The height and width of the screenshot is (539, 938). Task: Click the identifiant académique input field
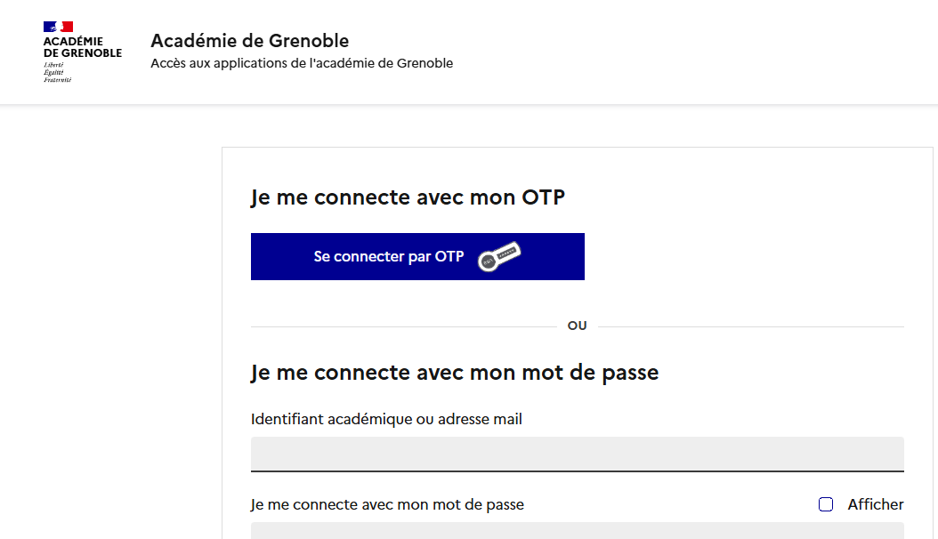(x=577, y=454)
